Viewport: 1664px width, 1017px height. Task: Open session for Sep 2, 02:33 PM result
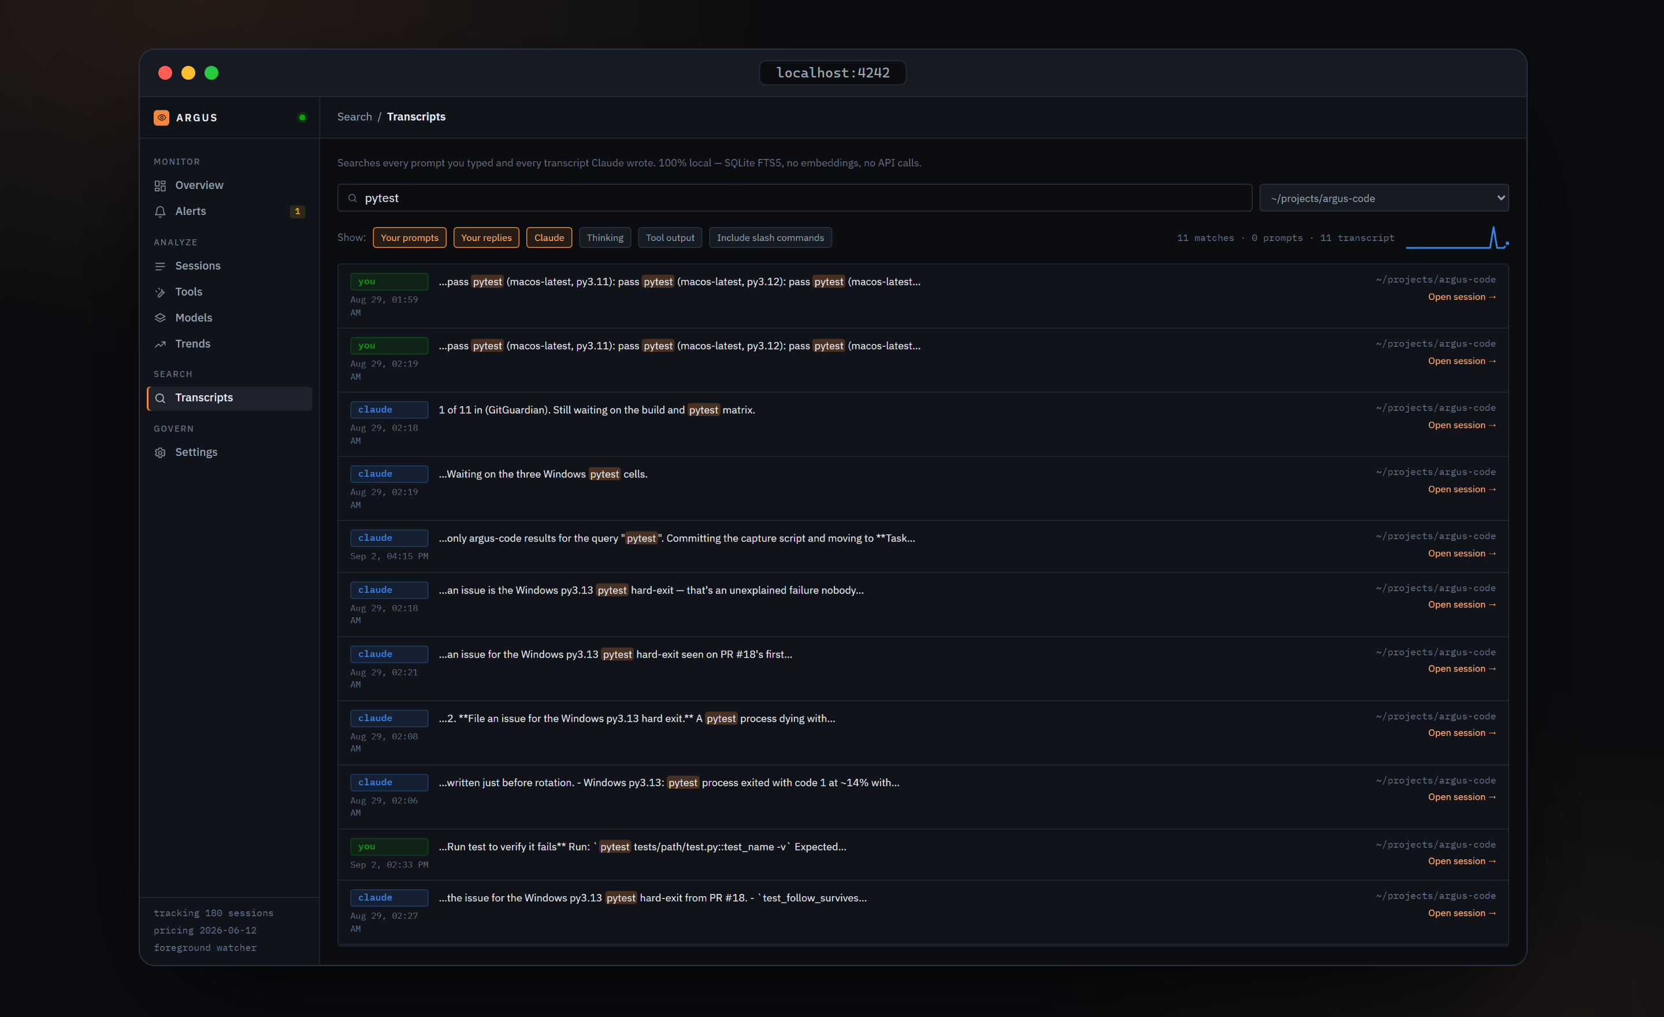click(1461, 862)
